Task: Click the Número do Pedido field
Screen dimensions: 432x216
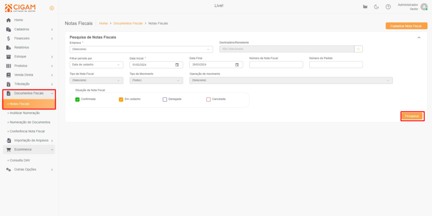Action: (336, 64)
